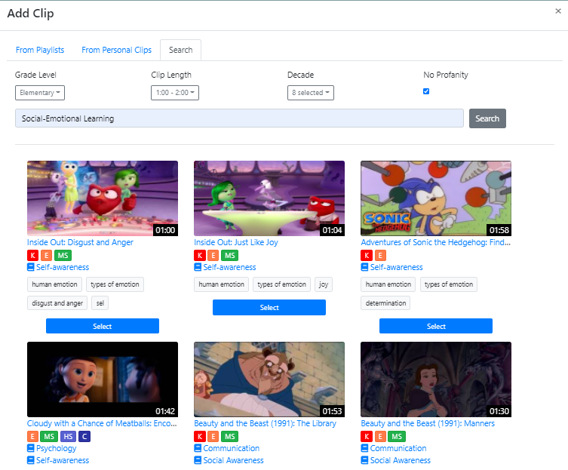
Task: Click Communication link under Beauty and the Beast: Manners
Action: tap(398, 448)
